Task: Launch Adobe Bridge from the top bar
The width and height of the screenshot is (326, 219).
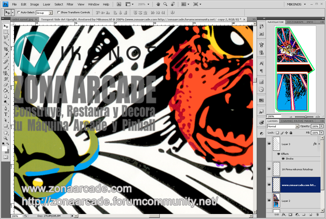Action: (119, 4)
